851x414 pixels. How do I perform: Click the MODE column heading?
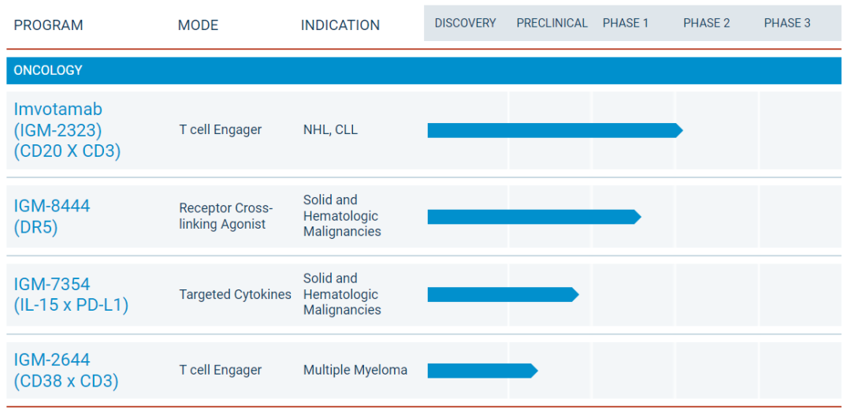pos(198,25)
